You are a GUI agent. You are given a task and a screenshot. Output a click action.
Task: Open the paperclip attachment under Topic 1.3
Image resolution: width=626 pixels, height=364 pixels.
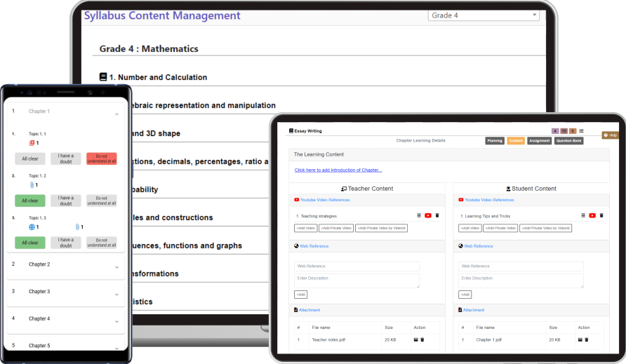[77, 227]
